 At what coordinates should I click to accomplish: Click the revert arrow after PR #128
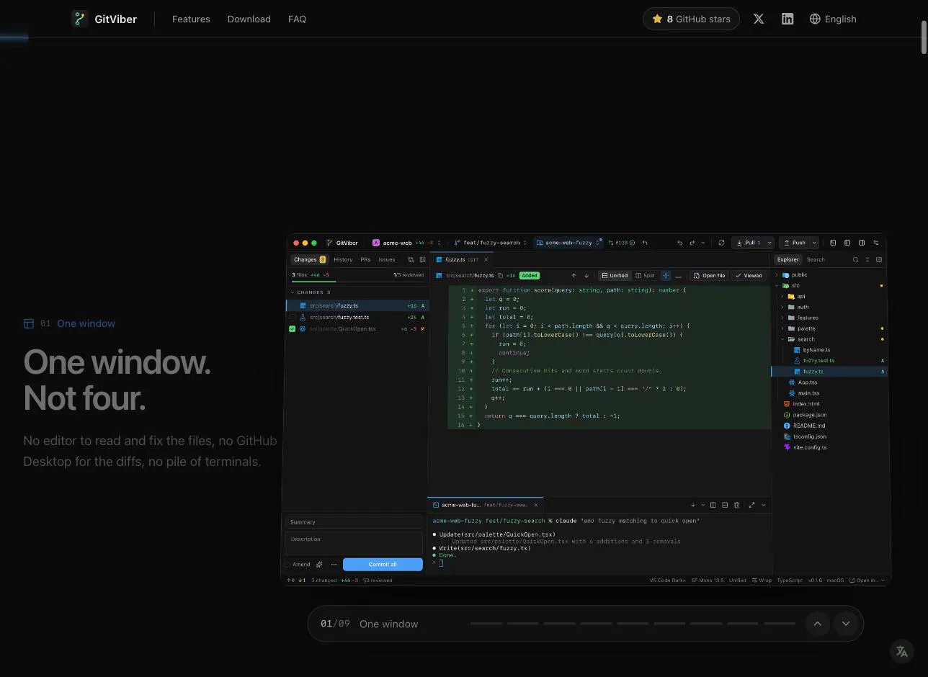tap(645, 243)
